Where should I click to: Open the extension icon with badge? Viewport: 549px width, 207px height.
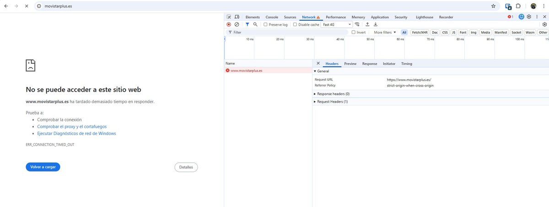[x=508, y=6]
